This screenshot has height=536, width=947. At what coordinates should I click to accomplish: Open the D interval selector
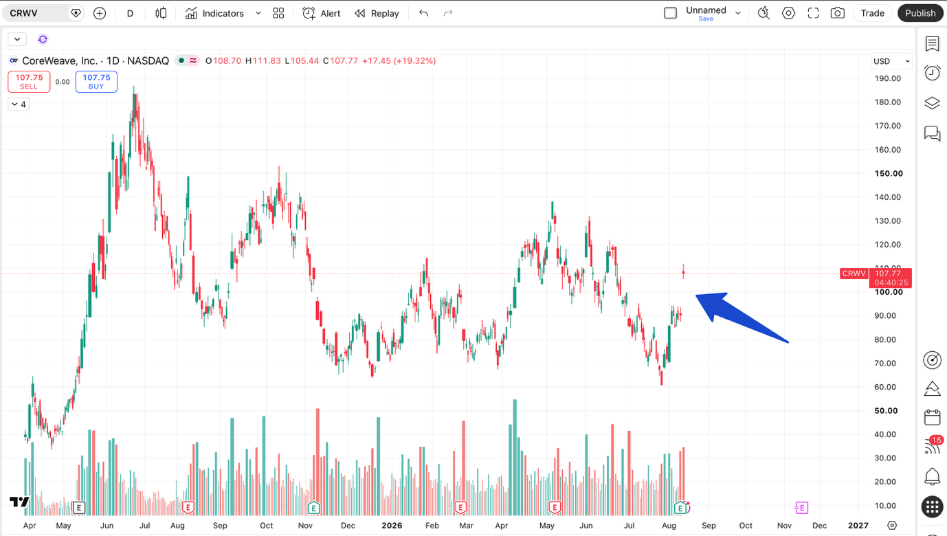pyautogui.click(x=130, y=13)
